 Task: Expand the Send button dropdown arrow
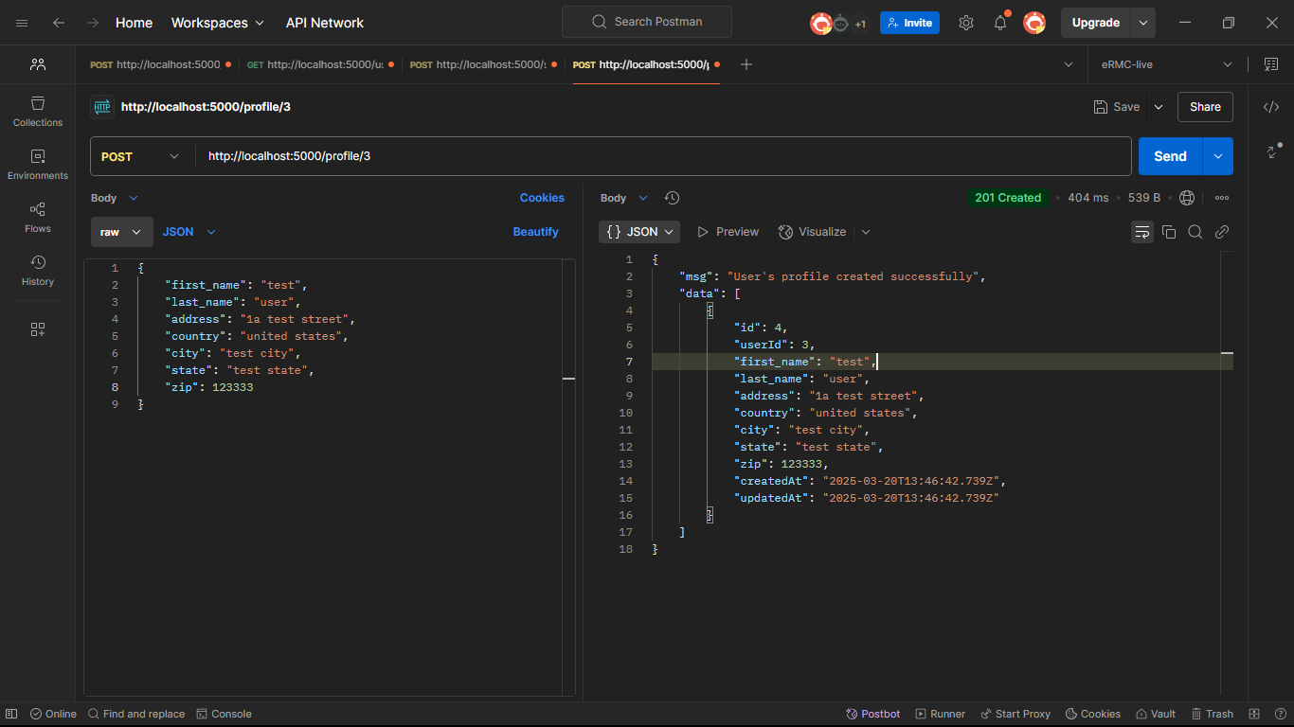click(1217, 156)
